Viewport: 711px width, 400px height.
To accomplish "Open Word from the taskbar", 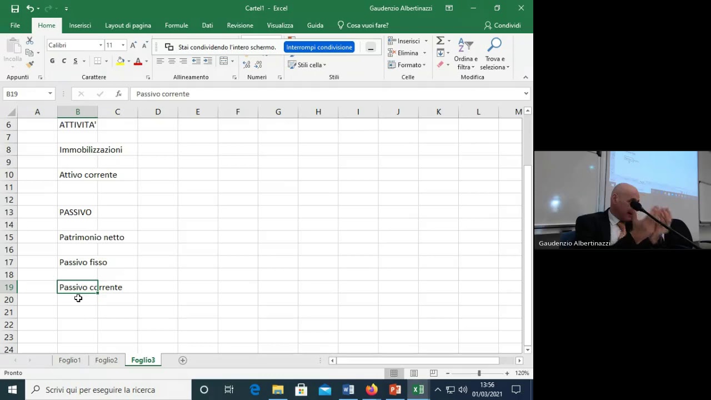I will (x=348, y=389).
